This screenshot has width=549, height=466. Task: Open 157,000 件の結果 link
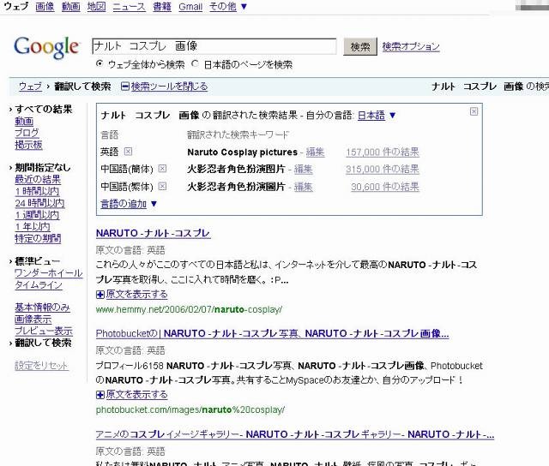click(383, 152)
